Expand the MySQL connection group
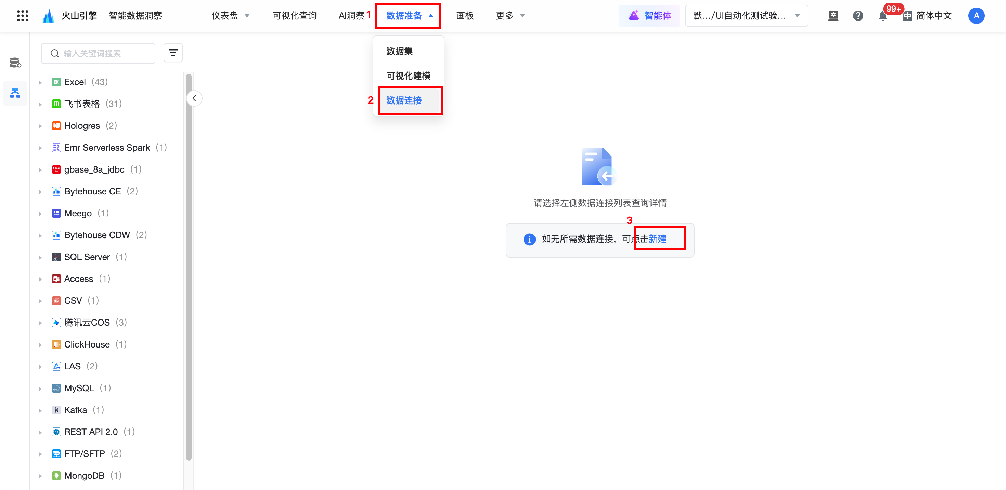Viewport: 1006px width, 490px height. [40, 389]
